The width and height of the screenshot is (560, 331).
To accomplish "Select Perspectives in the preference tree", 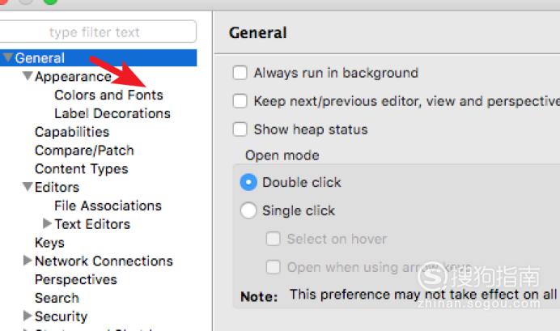I will (x=76, y=279).
